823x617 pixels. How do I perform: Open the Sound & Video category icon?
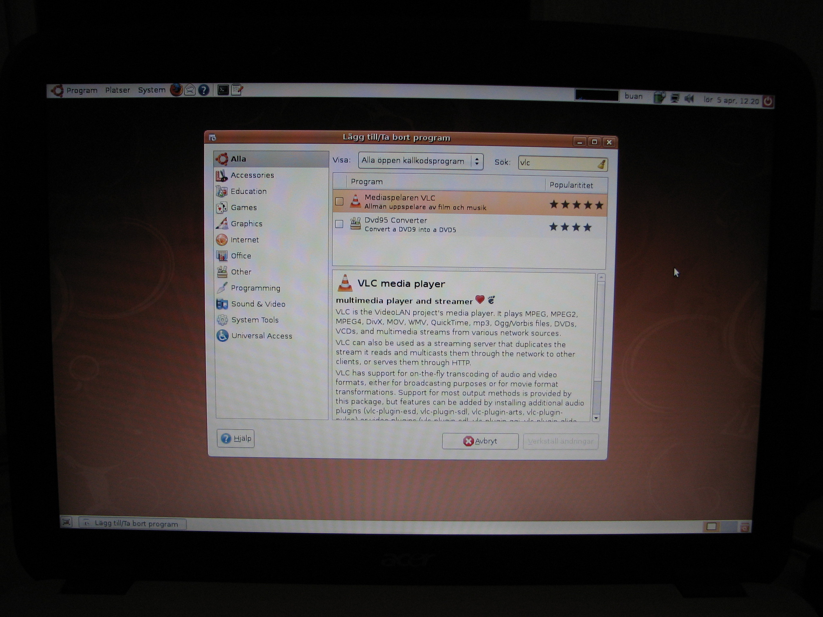coord(222,304)
